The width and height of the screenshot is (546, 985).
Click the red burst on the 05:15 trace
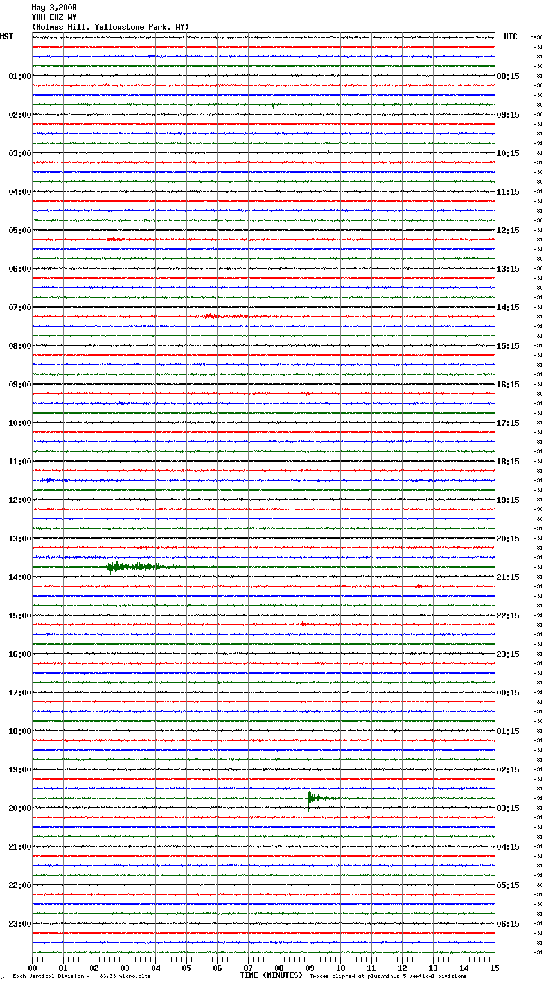pos(114,239)
